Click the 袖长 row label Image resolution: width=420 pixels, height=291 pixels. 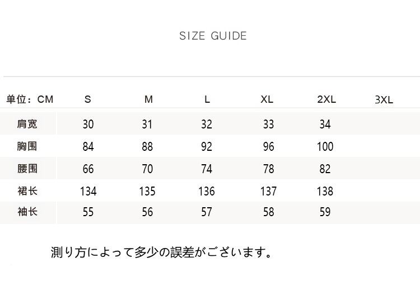pos(27,212)
